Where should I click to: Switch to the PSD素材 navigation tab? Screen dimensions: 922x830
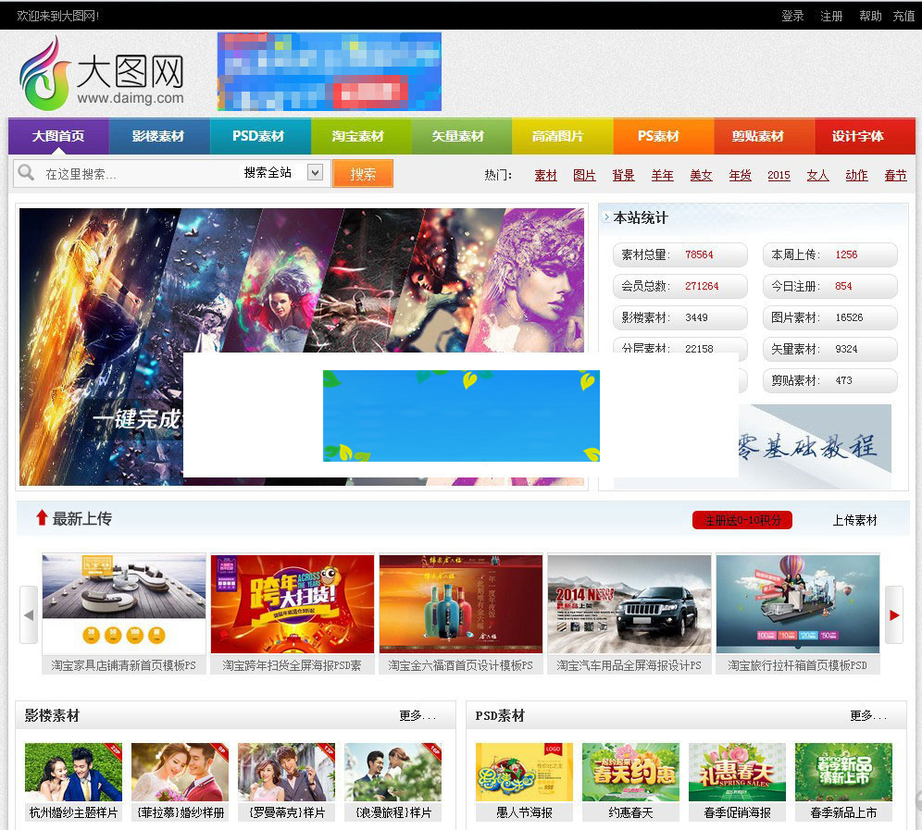(260, 136)
